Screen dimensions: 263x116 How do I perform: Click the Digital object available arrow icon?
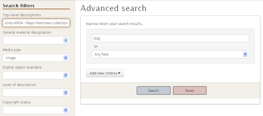65,75
